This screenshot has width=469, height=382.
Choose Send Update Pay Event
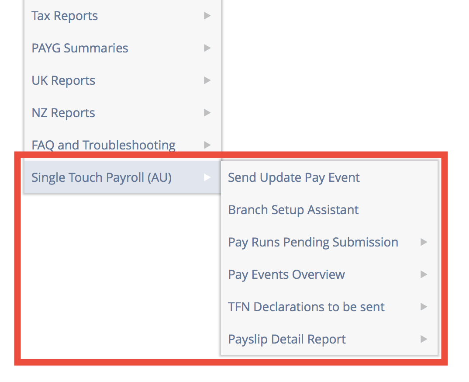click(293, 177)
